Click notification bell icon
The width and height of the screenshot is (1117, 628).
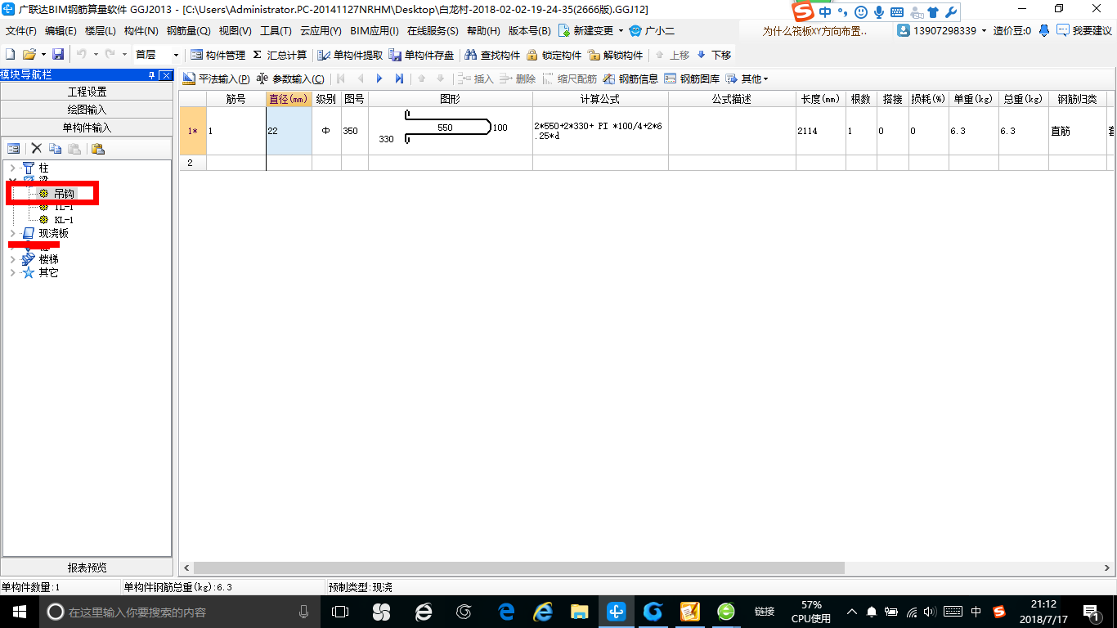coord(1044,31)
